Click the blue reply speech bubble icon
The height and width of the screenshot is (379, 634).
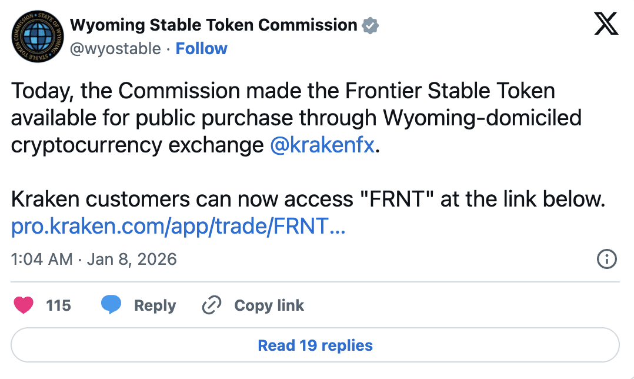click(111, 305)
